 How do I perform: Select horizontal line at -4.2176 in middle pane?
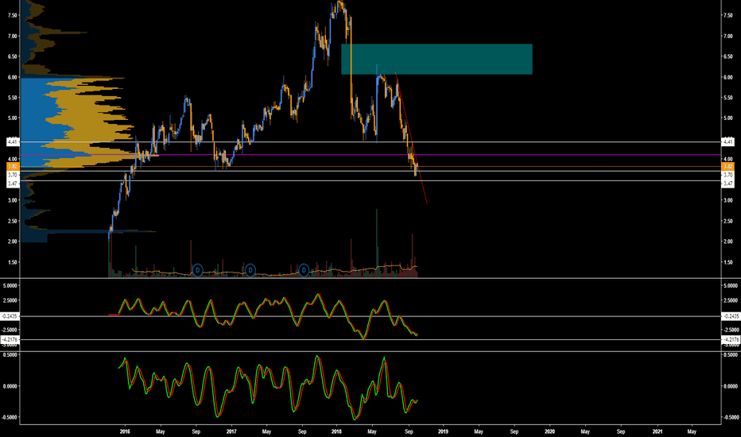370,339
